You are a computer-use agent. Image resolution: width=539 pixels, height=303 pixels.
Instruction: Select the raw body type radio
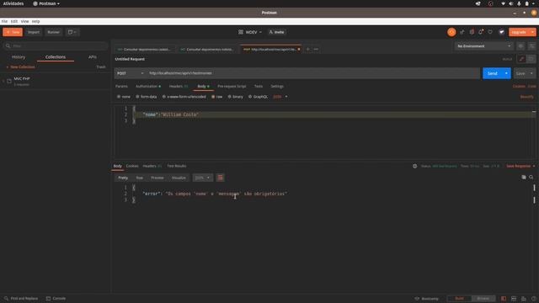(x=213, y=97)
